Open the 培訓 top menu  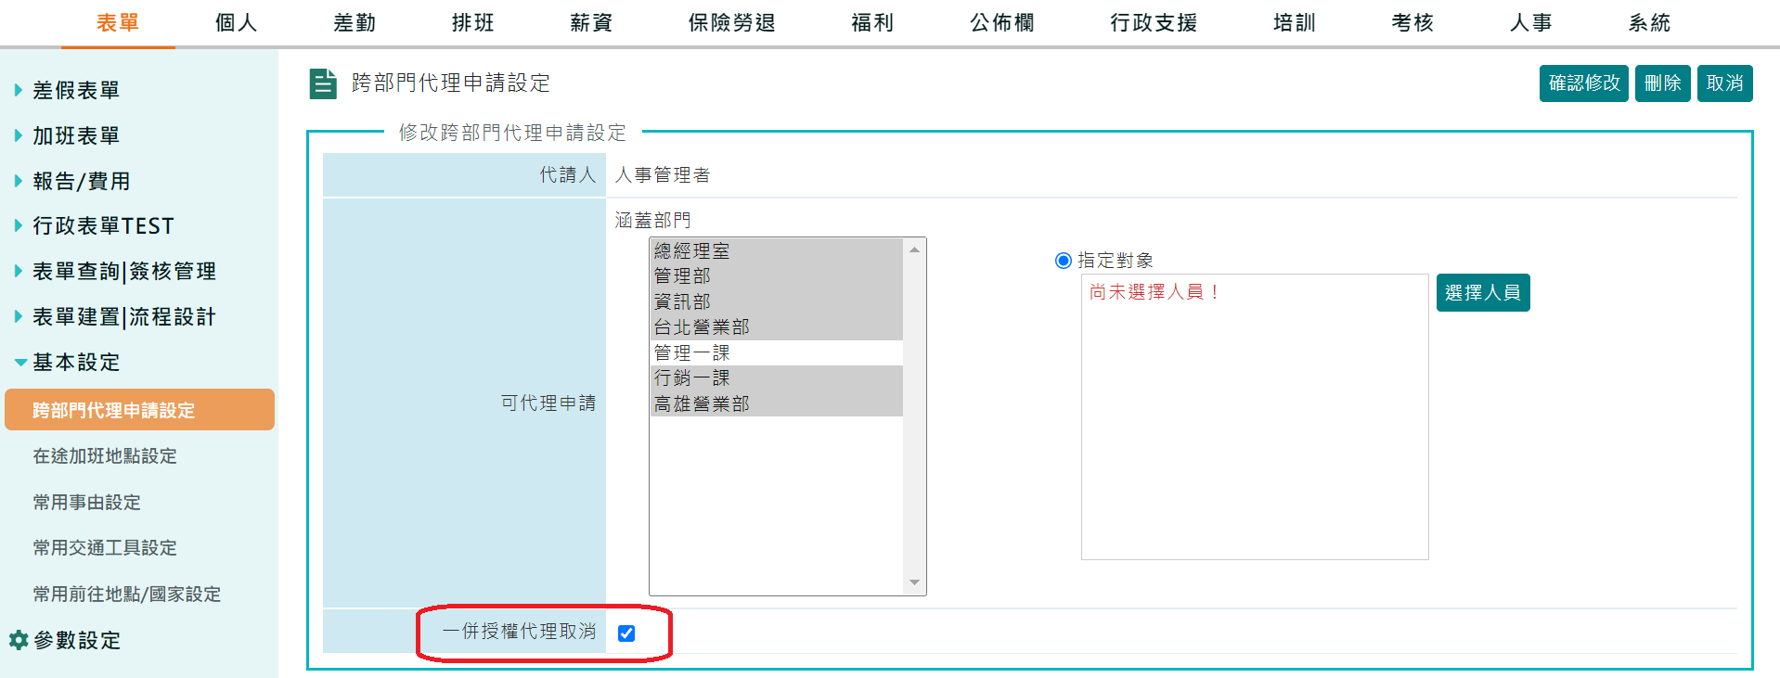click(x=1295, y=23)
